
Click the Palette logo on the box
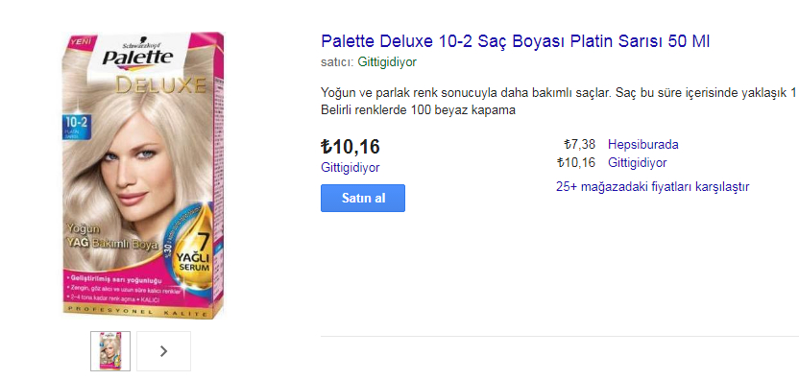pyautogui.click(x=137, y=57)
